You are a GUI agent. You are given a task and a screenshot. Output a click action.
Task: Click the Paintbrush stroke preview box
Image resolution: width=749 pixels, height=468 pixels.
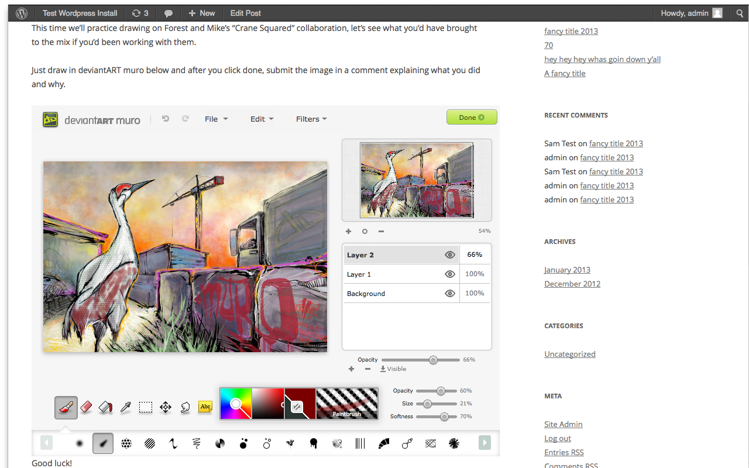(x=347, y=404)
